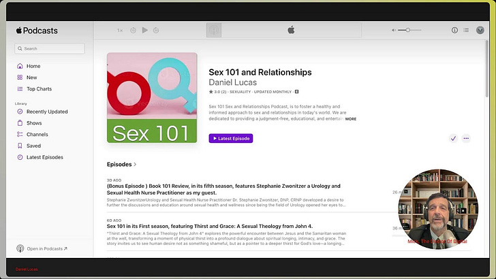Open Top Charts from the sidebar
Image resolution: width=496 pixels, height=279 pixels.
click(39, 88)
